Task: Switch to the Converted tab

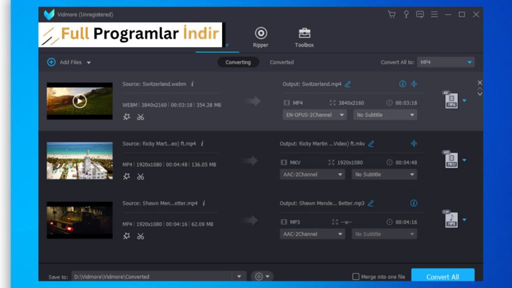Action: pos(282,62)
